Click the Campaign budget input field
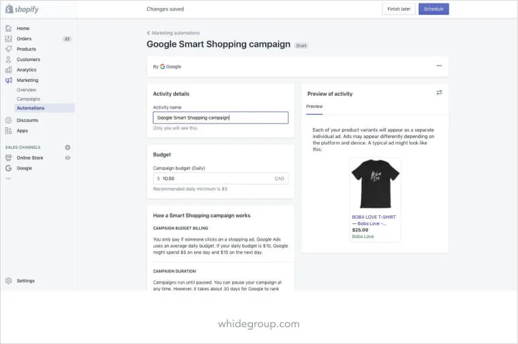Screen dimensions: 518x344 point(220,178)
